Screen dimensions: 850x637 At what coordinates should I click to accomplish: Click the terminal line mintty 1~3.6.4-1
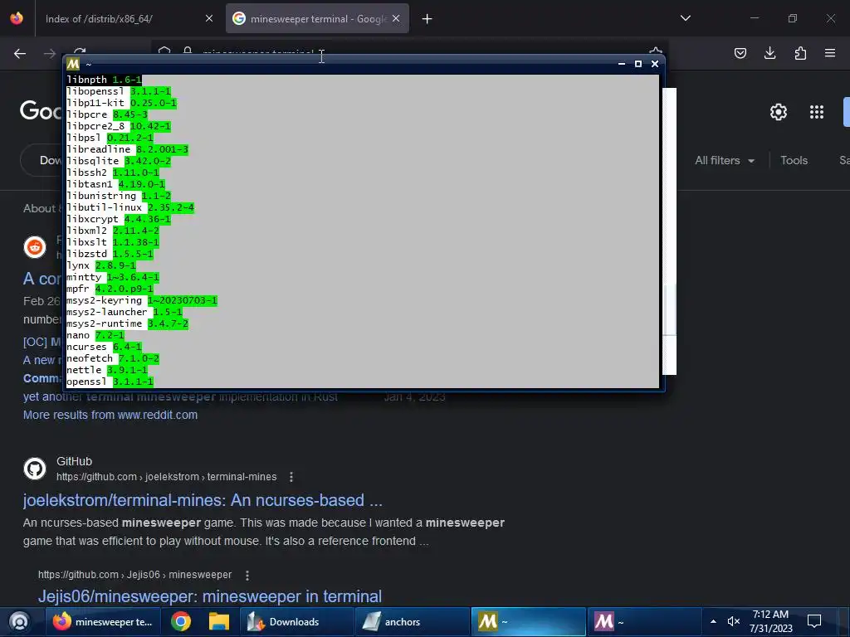pyautogui.click(x=113, y=277)
